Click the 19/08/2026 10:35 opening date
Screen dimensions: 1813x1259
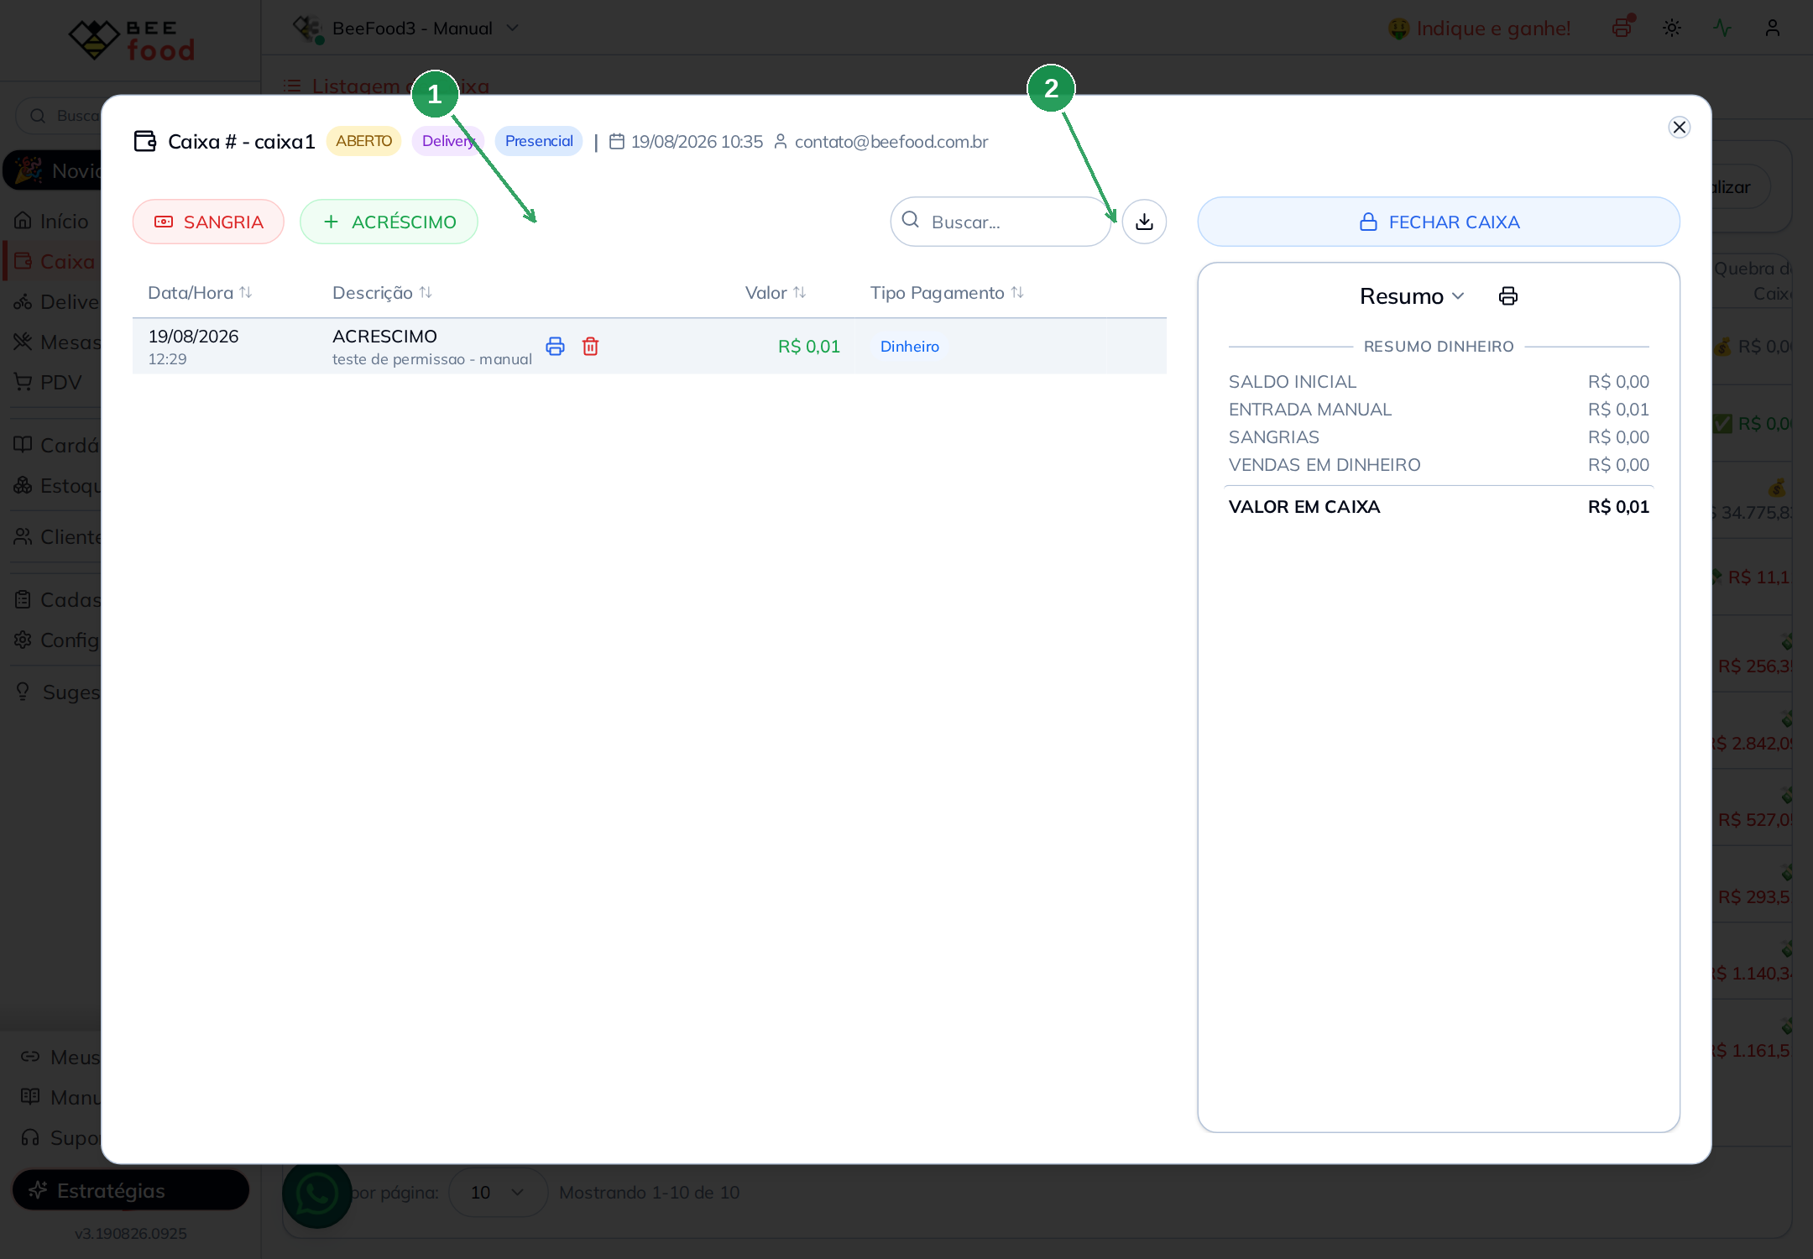[697, 142]
